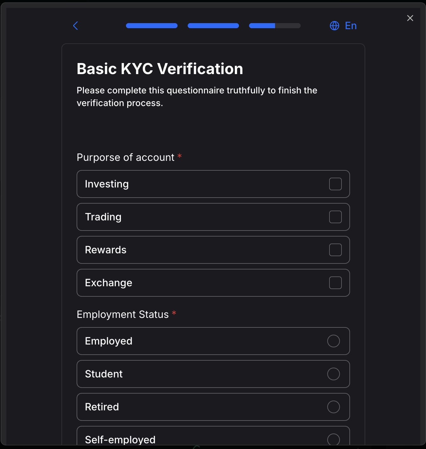Check the Investing checkbox
Screen dimensions: 426x449
(335, 184)
